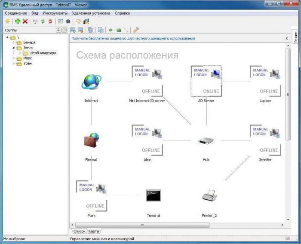
Task: Open the Соединение menu
Action: (16, 13)
